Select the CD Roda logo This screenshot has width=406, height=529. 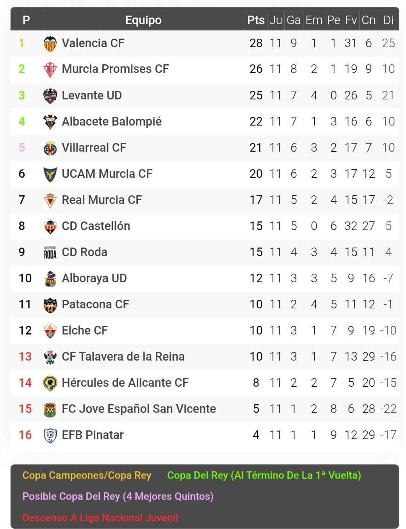click(x=50, y=253)
